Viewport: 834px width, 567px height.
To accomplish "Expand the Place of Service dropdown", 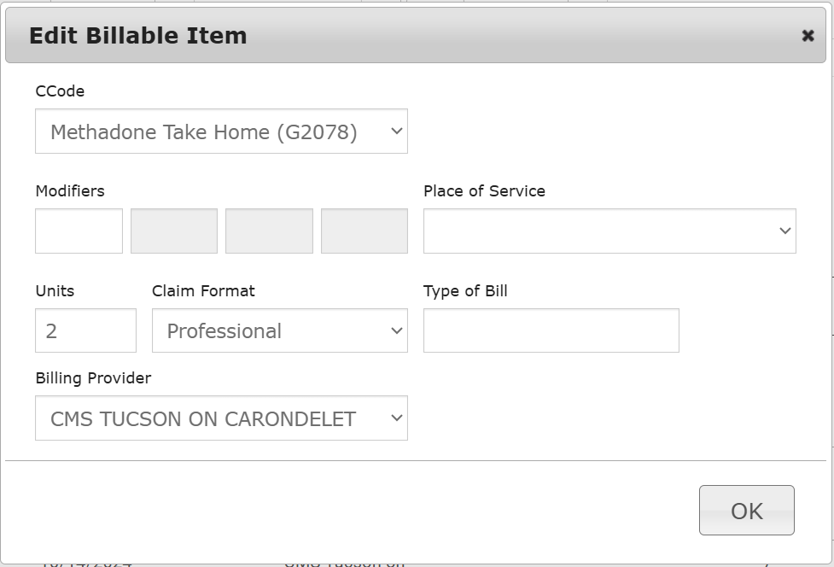I will pyautogui.click(x=609, y=231).
